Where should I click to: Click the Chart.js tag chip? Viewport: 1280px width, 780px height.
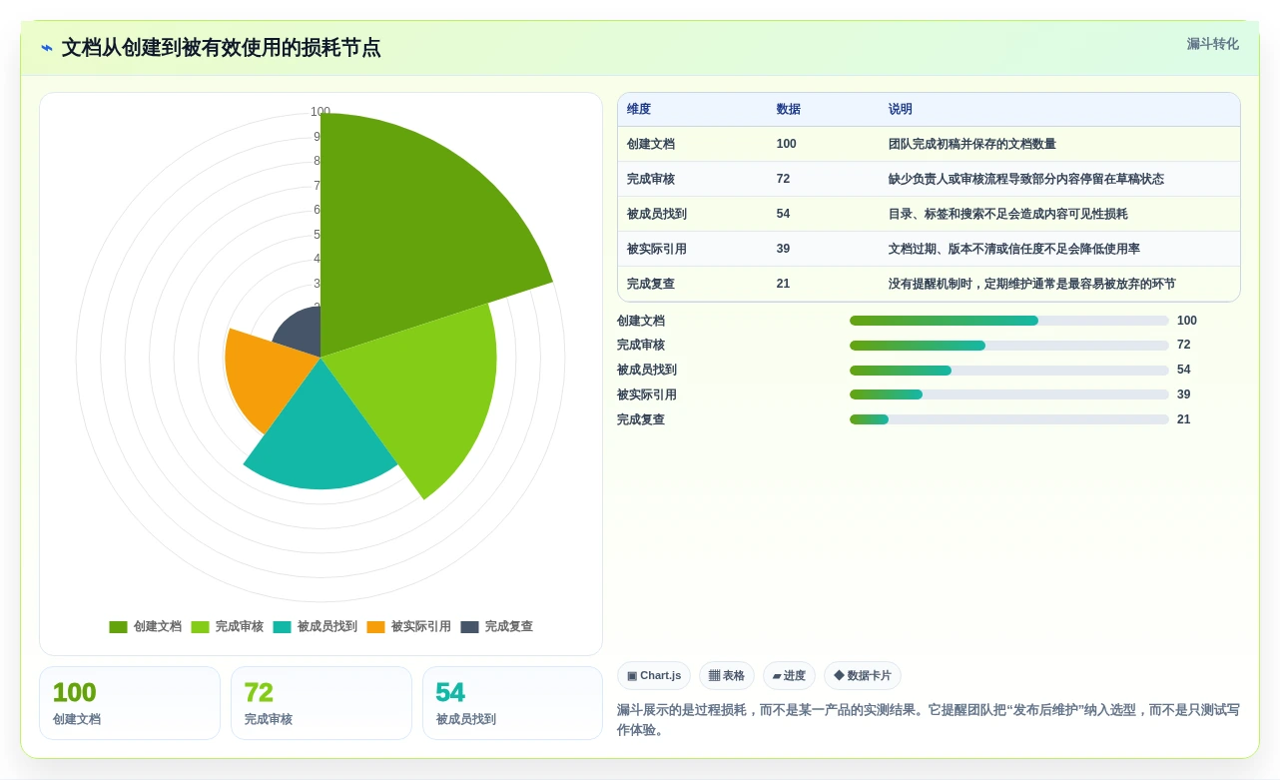pos(654,676)
